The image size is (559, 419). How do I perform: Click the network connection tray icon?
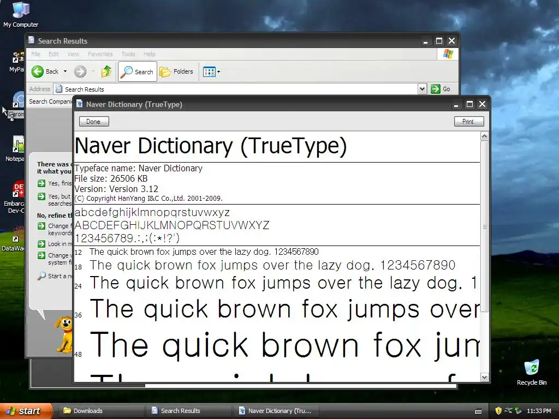pyautogui.click(x=508, y=410)
